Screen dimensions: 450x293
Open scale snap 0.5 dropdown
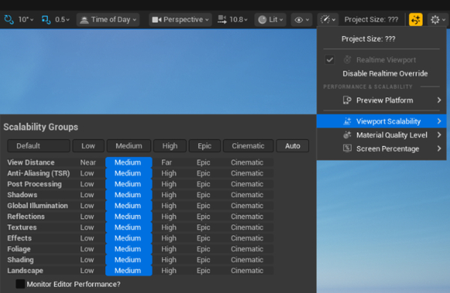point(62,19)
